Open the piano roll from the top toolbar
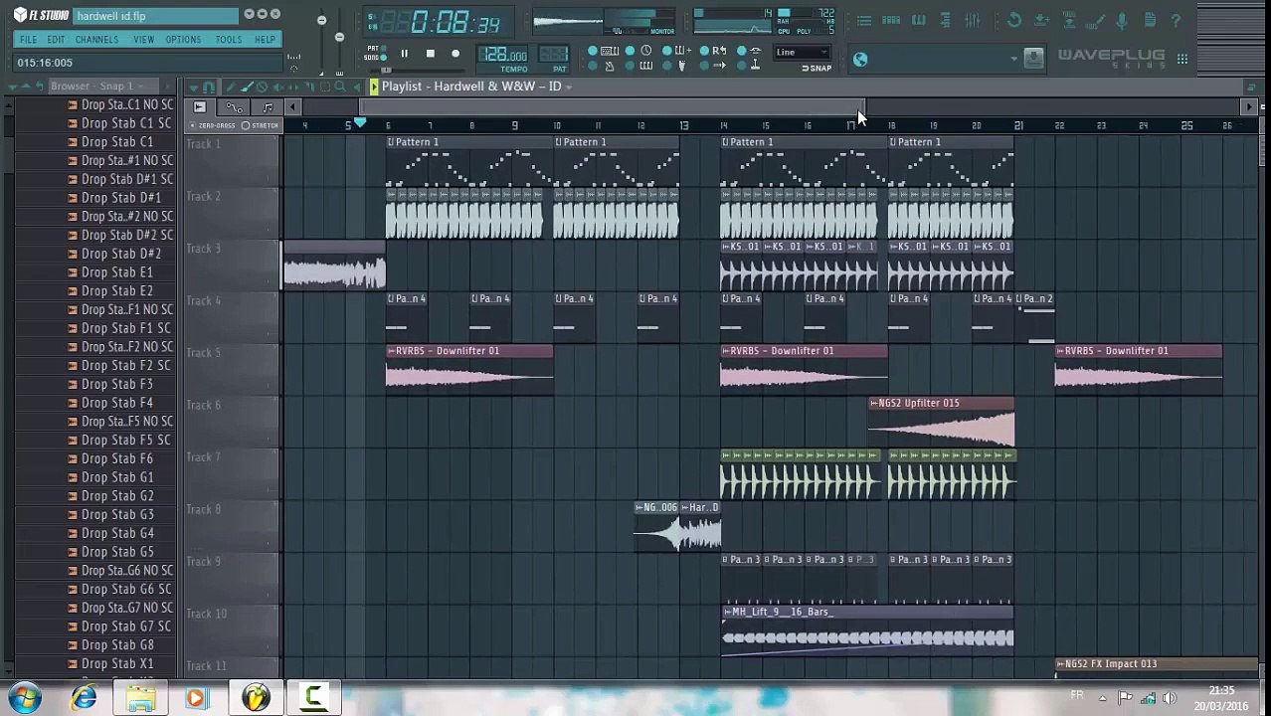1271x716 pixels. pos(919,20)
